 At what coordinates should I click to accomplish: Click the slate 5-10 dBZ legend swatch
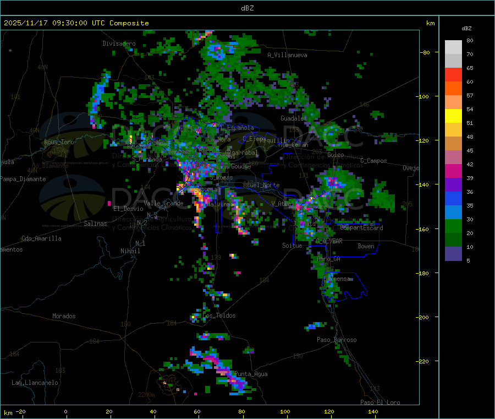pyautogui.click(x=453, y=254)
